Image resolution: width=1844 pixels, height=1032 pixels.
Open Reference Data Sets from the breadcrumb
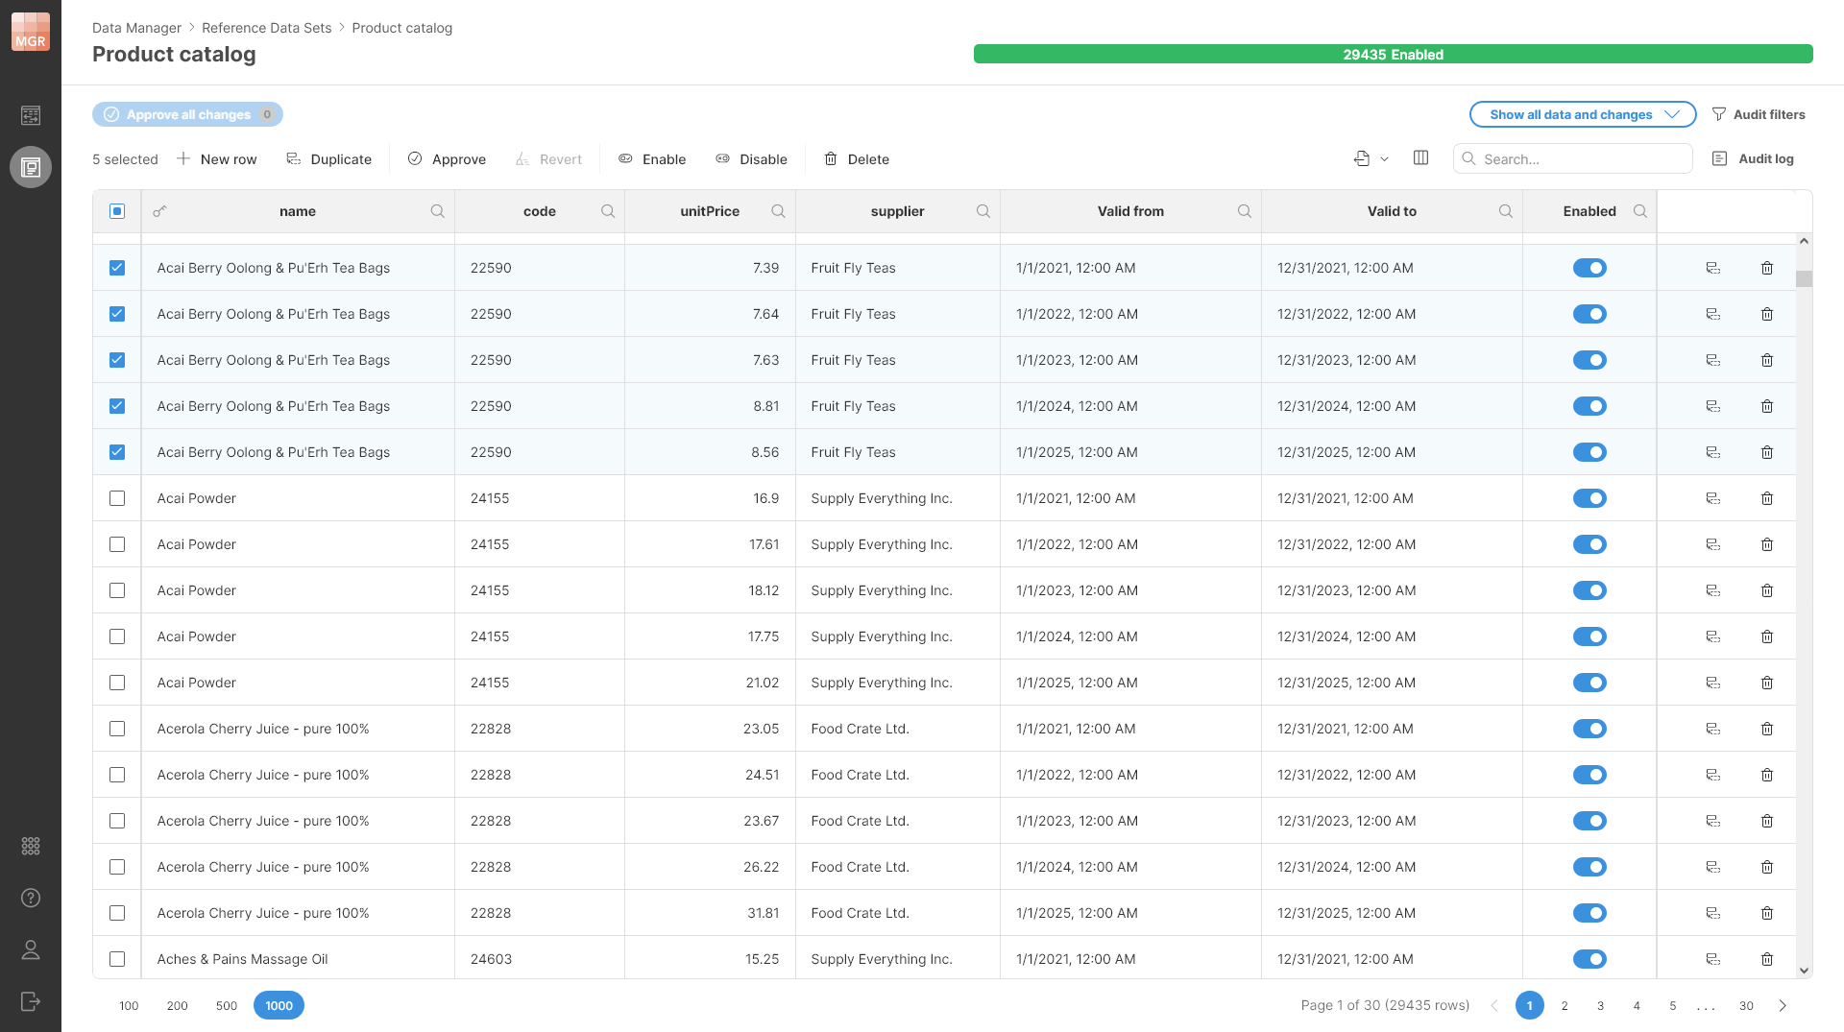(x=266, y=28)
